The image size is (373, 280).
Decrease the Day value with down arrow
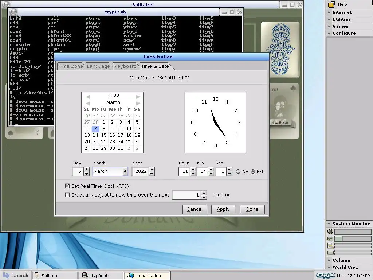[87, 173]
